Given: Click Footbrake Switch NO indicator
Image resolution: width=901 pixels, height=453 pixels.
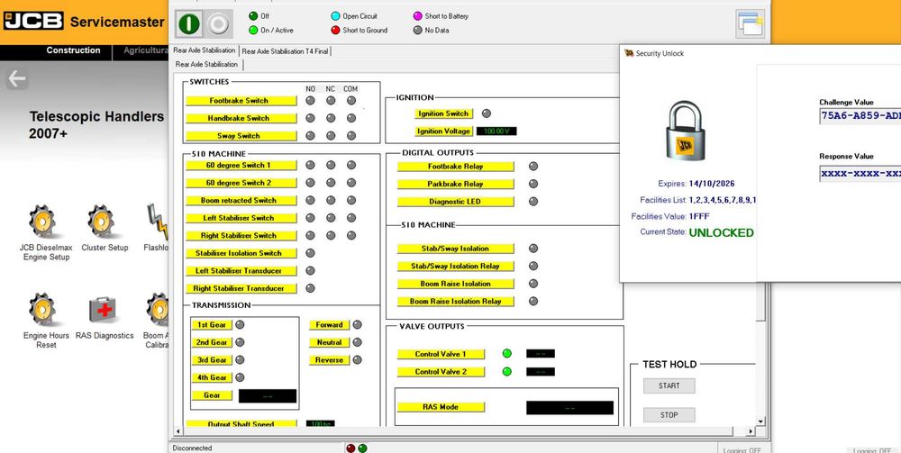Looking at the screenshot, I should pyautogui.click(x=310, y=101).
